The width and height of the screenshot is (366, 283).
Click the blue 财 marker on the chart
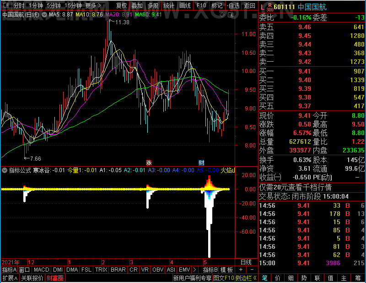coord(201,162)
